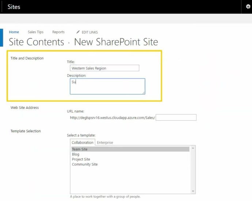Click the EDIT LINKS text
252x201 pixels.
(89, 32)
